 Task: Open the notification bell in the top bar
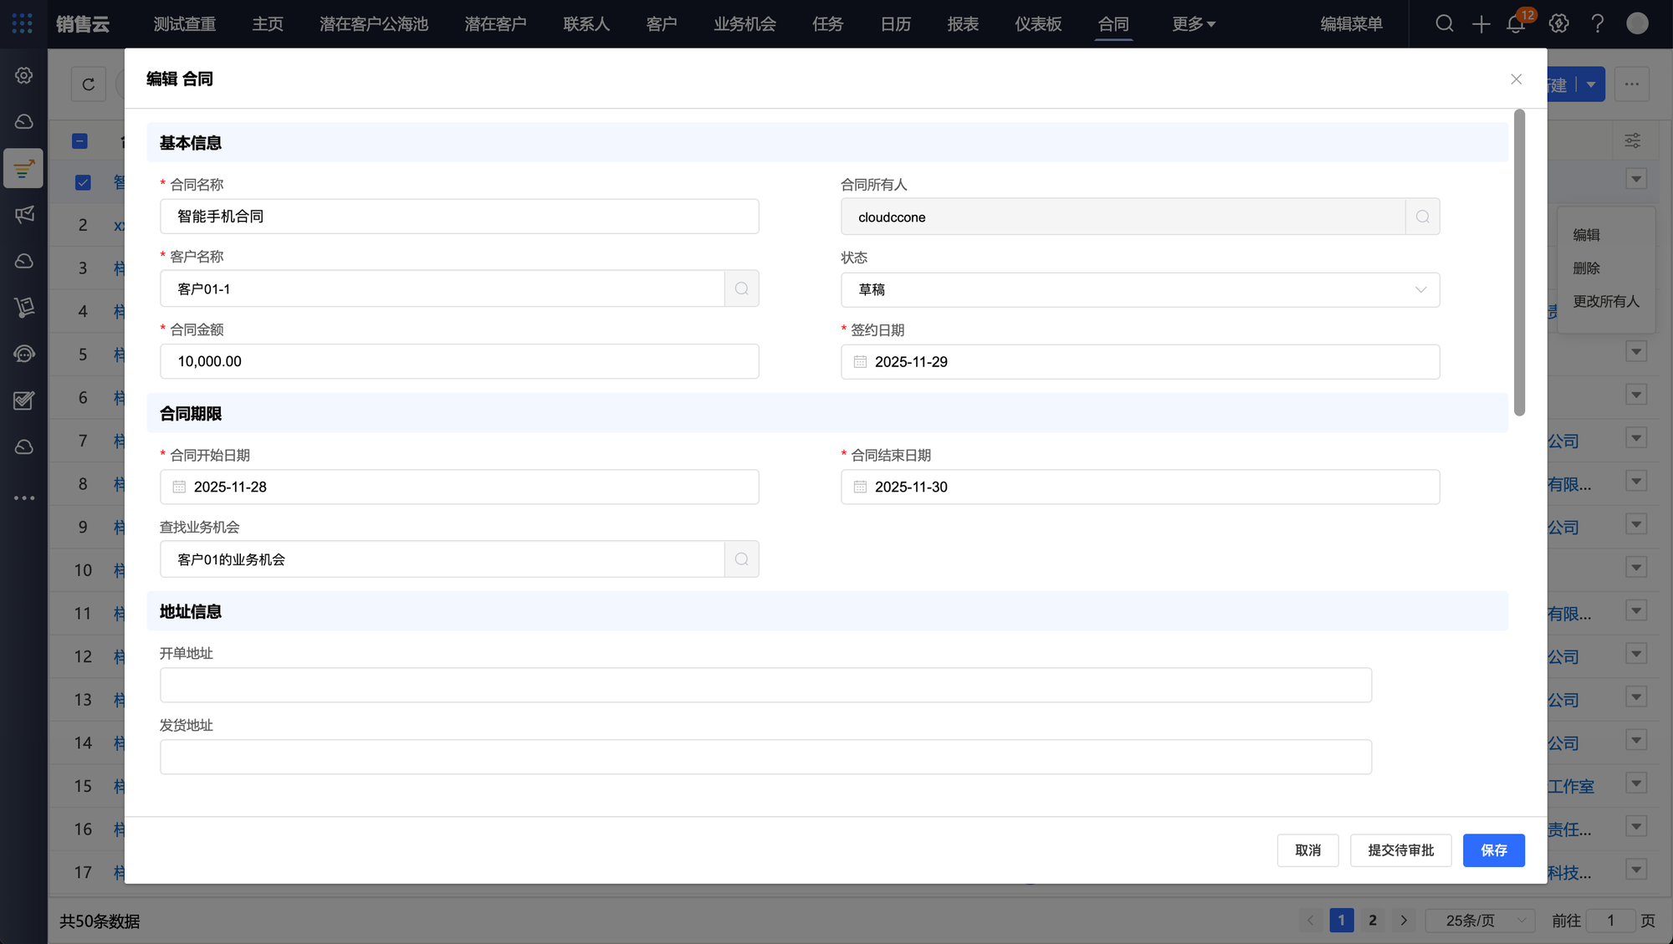(x=1515, y=24)
